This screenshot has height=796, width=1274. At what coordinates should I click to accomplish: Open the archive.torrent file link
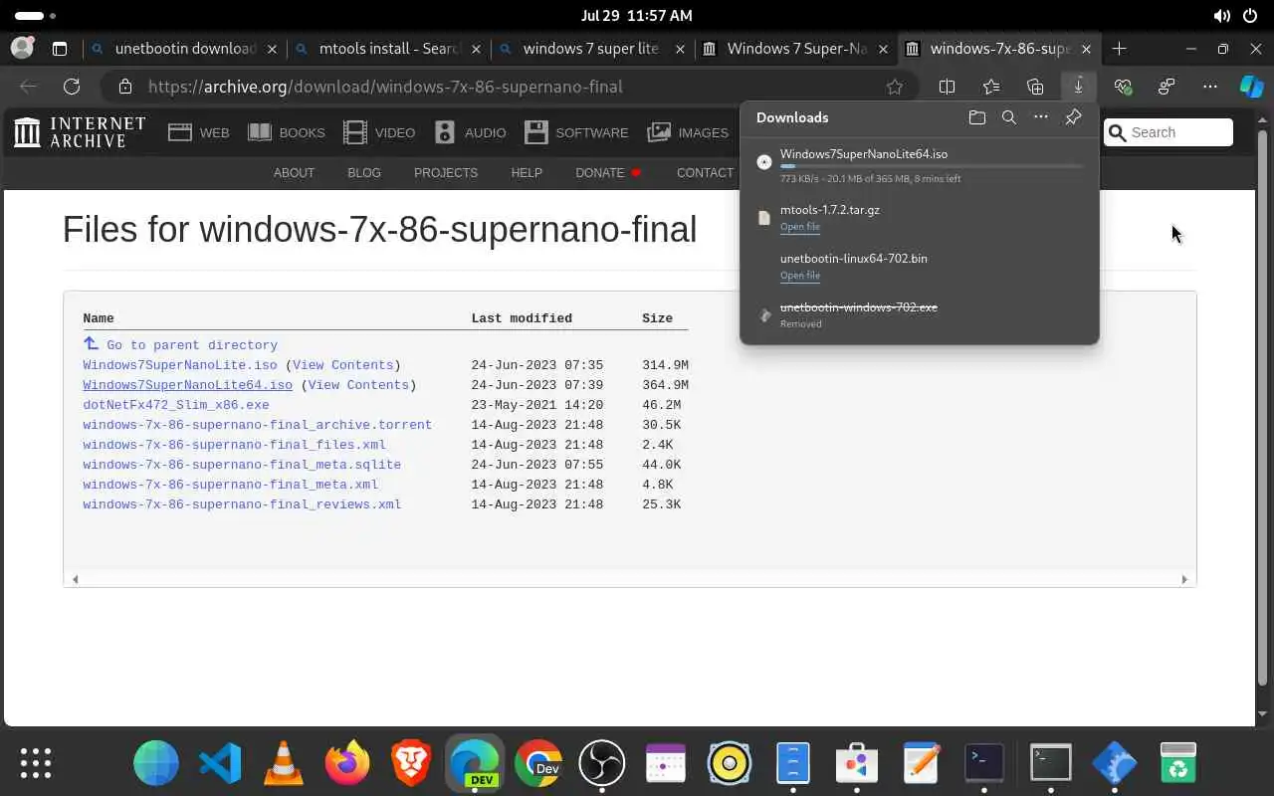pyautogui.click(x=257, y=425)
